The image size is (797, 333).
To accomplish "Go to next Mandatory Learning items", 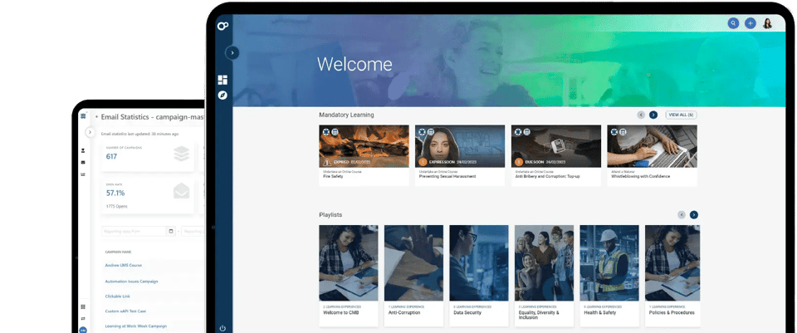I will click(653, 115).
